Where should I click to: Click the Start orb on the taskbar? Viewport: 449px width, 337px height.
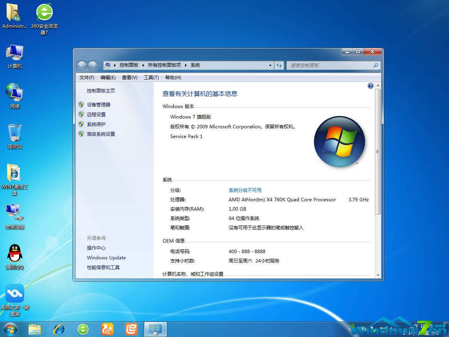pyautogui.click(x=10, y=329)
